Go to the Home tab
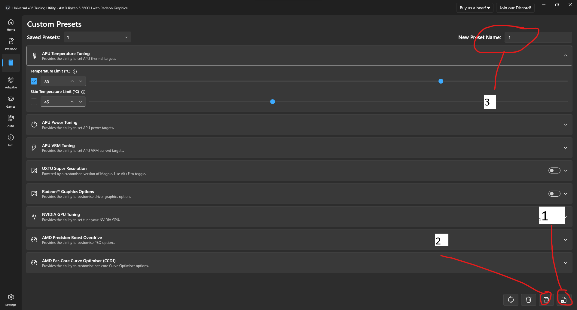Screen dimensions: 577x310 (x=11, y=24)
